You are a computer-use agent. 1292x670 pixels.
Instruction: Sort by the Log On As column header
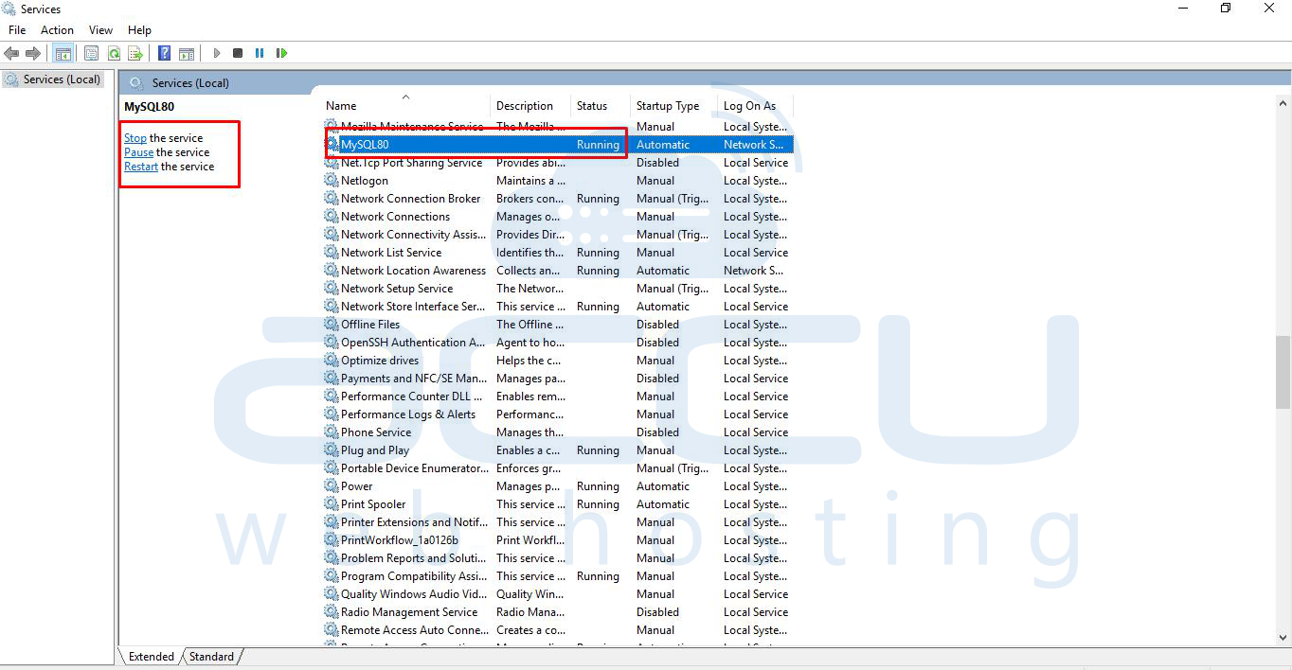pyautogui.click(x=755, y=106)
